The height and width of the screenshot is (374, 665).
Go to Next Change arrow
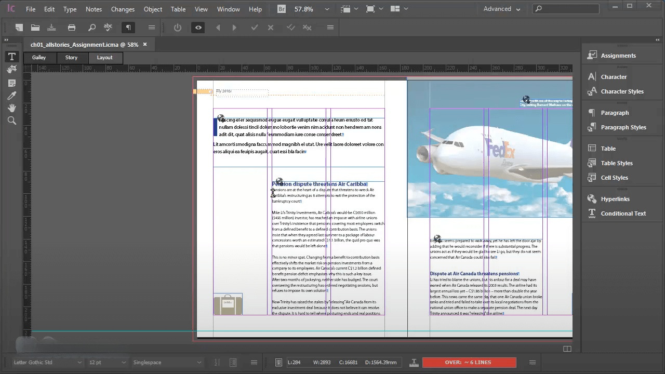coord(234,28)
